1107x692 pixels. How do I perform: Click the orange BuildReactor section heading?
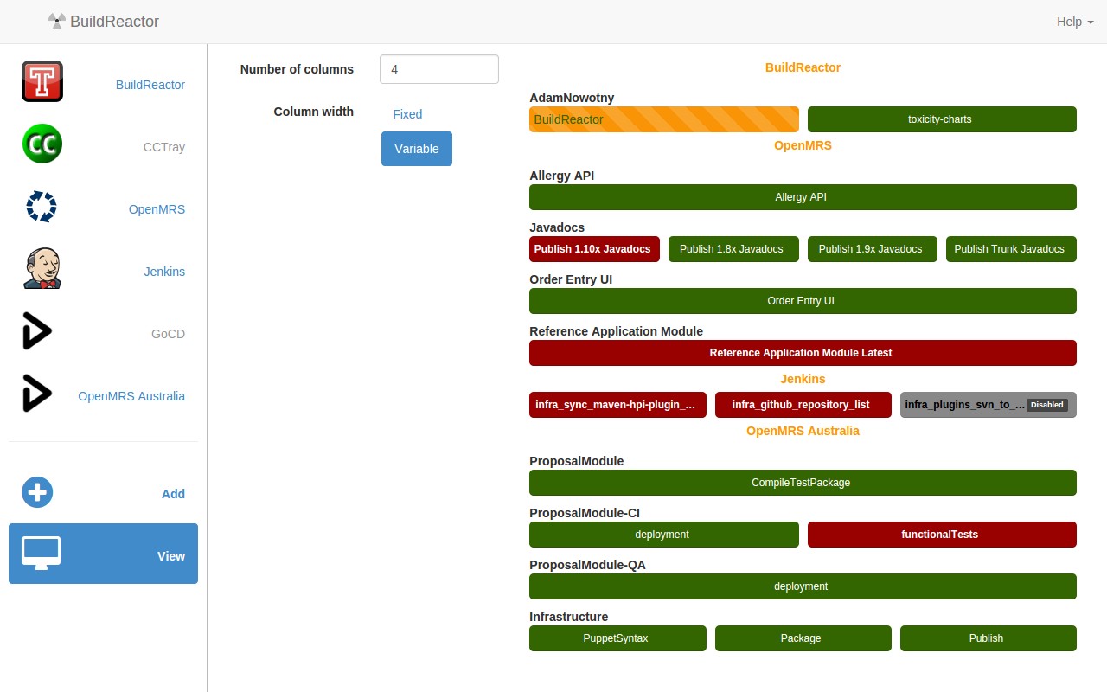(803, 67)
